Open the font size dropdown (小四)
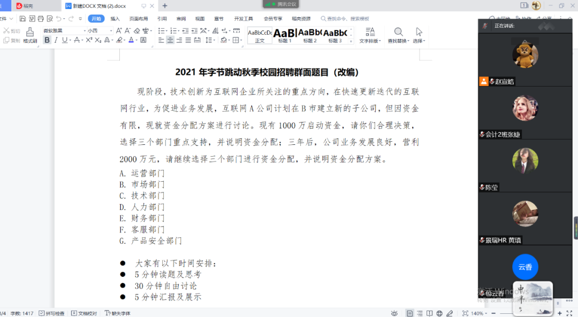Screen dimensions: 578x317 pyautogui.click(x=100, y=30)
